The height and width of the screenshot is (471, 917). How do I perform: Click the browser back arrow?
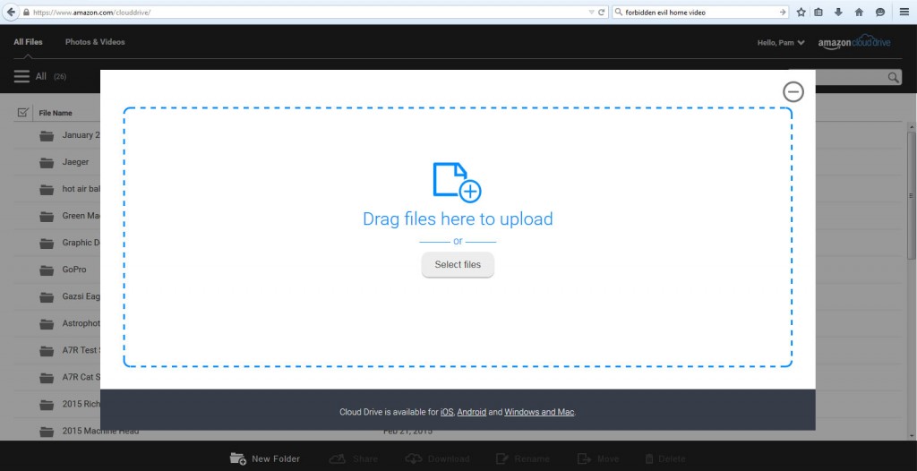click(x=11, y=12)
